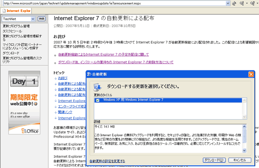
Task: Close the 自動更新 dialog
Action: (251, 74)
